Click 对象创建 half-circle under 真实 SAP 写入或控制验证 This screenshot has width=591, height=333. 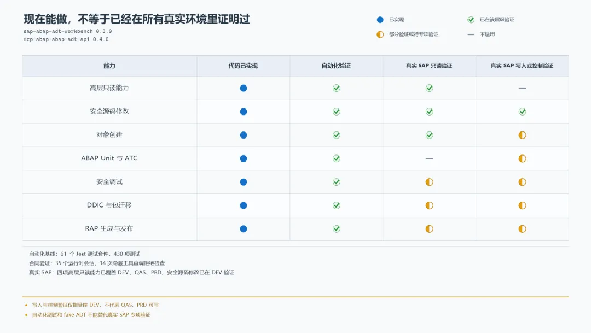(522, 135)
